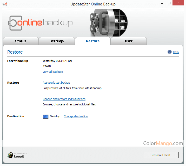Click the window title 'UpdateStar Online Backup'
186x166 pixels.
pos(93,4)
